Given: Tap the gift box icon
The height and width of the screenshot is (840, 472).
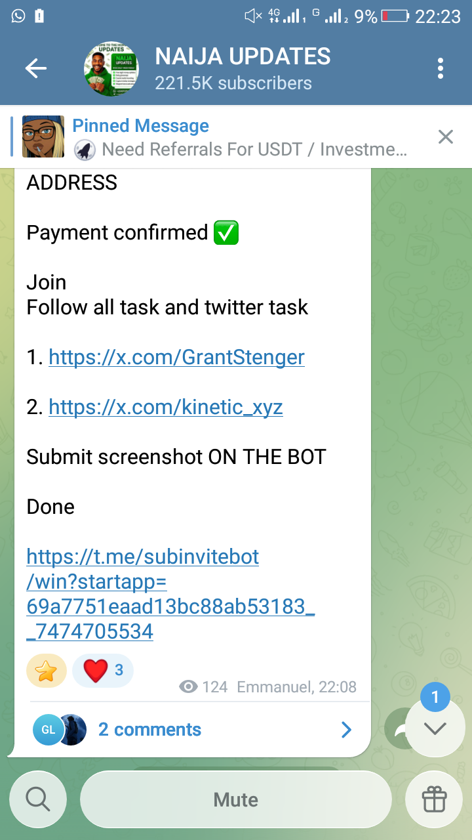Looking at the screenshot, I should (x=434, y=799).
